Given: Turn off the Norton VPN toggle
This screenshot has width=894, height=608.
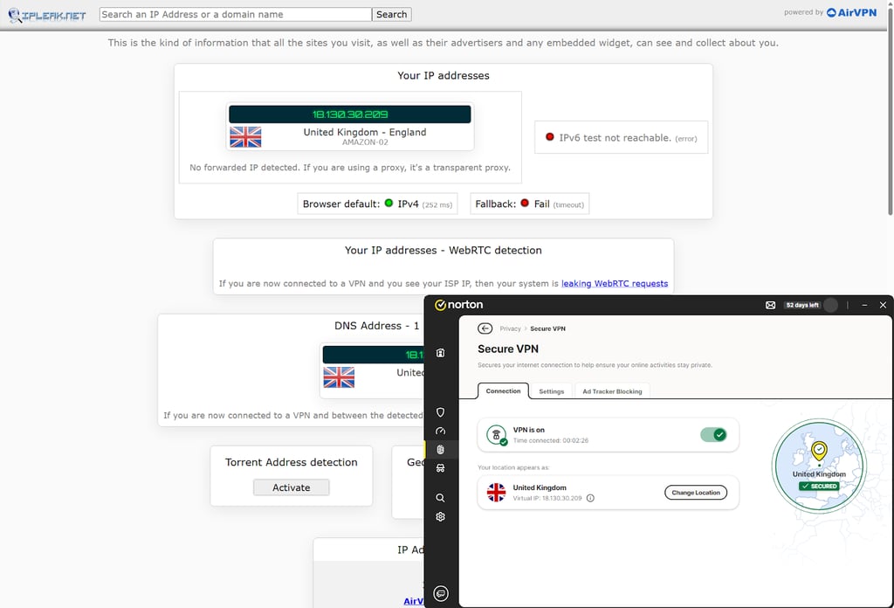Looking at the screenshot, I should (x=713, y=435).
